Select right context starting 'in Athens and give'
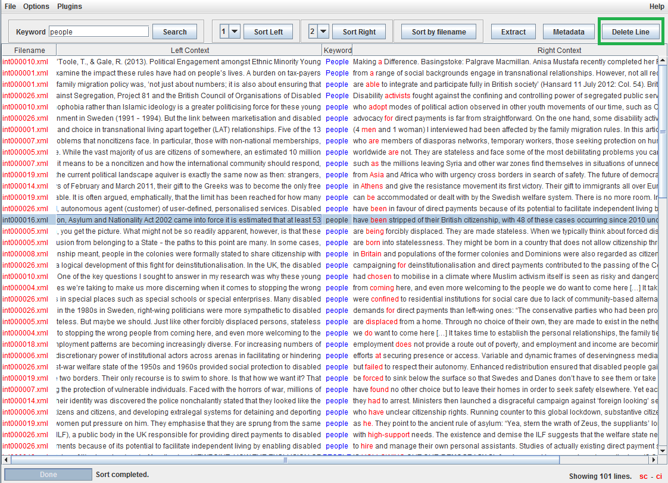This screenshot has height=483, width=668. click(x=505, y=186)
